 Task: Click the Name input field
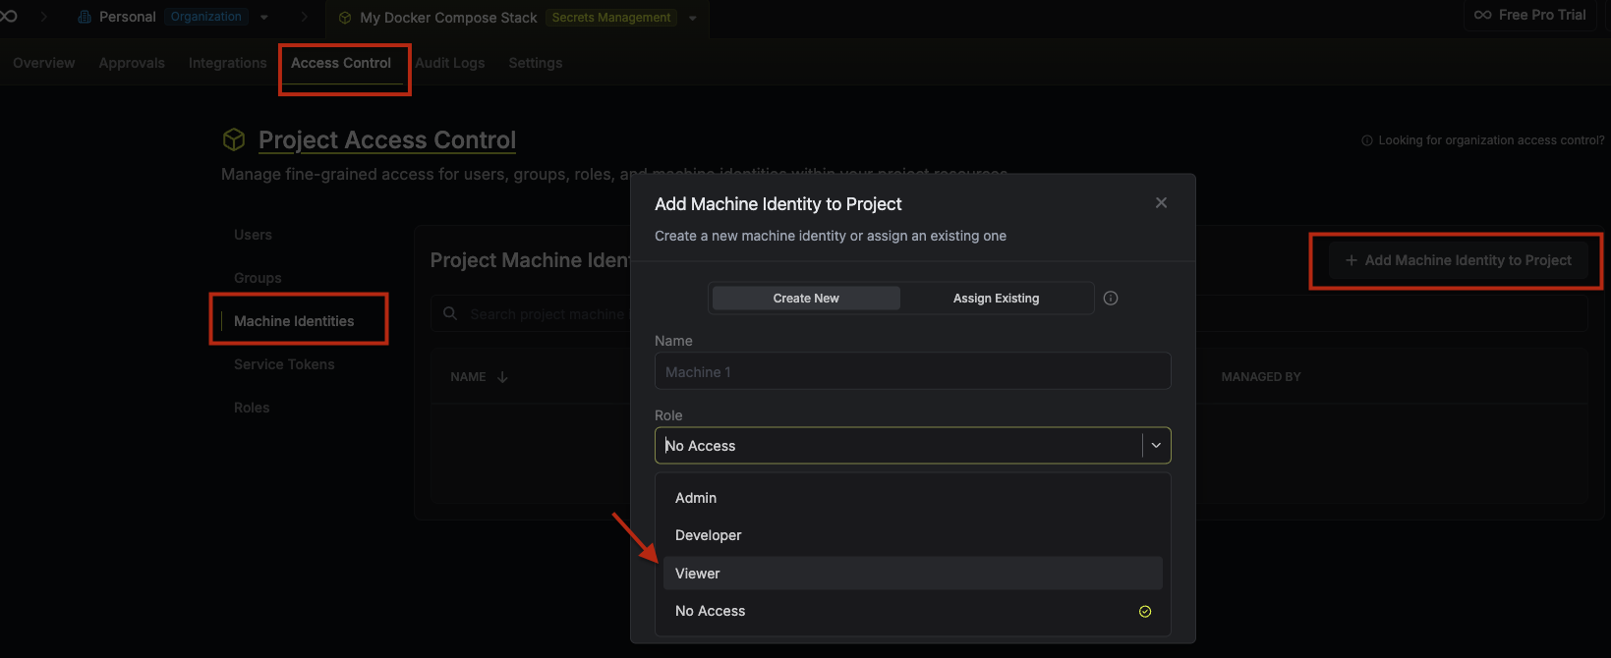click(x=913, y=371)
